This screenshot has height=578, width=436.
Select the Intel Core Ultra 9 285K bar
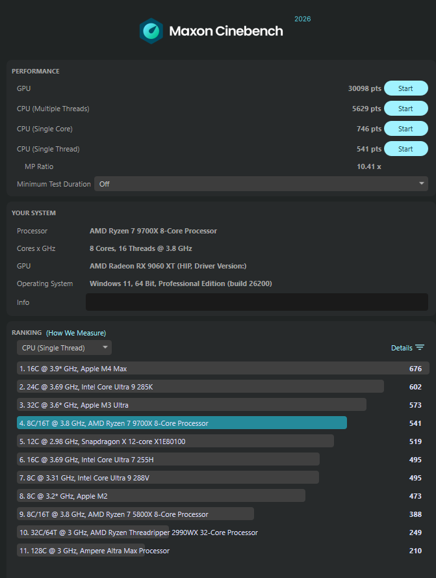200,387
